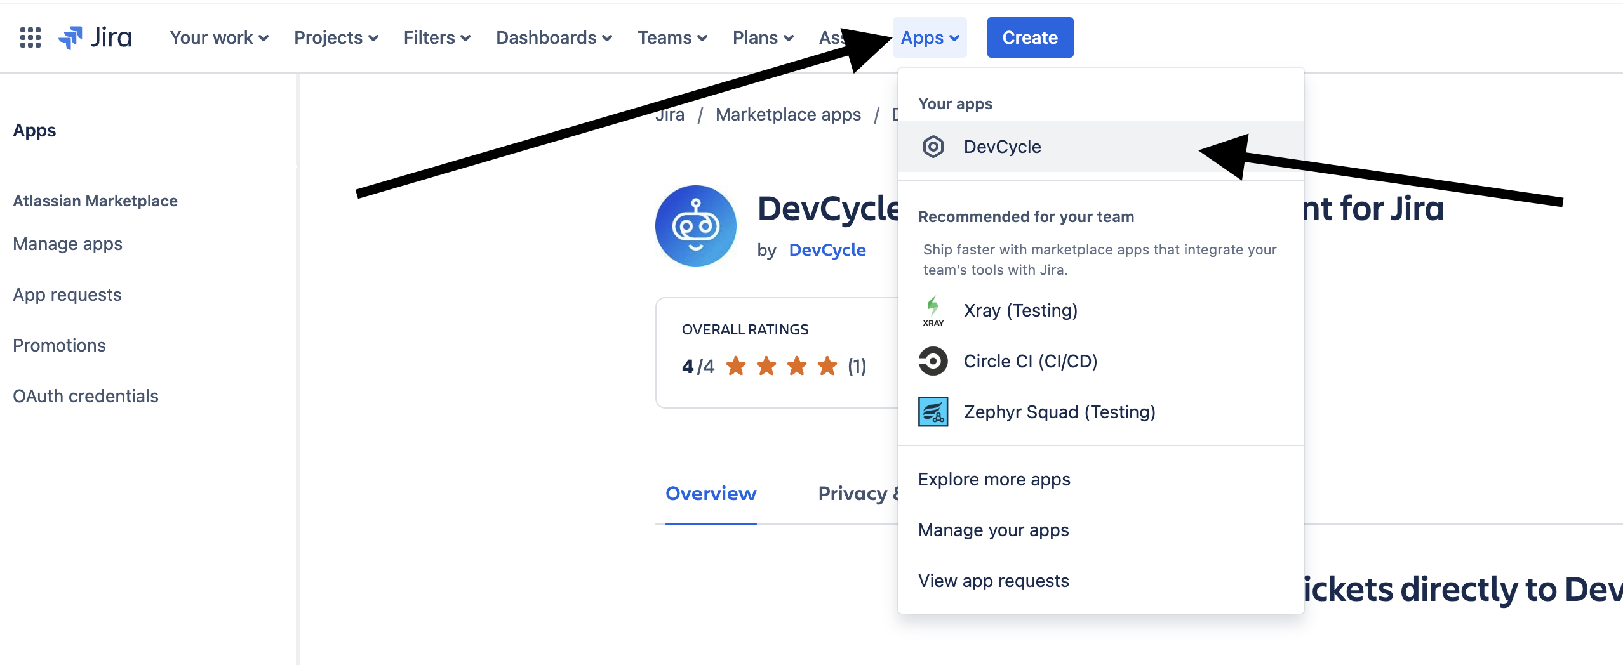Select the Xray (Testing) icon

pyautogui.click(x=933, y=310)
